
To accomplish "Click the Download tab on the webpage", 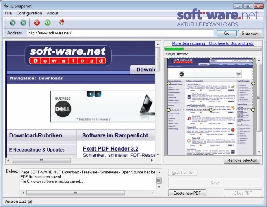I will point(143,70).
